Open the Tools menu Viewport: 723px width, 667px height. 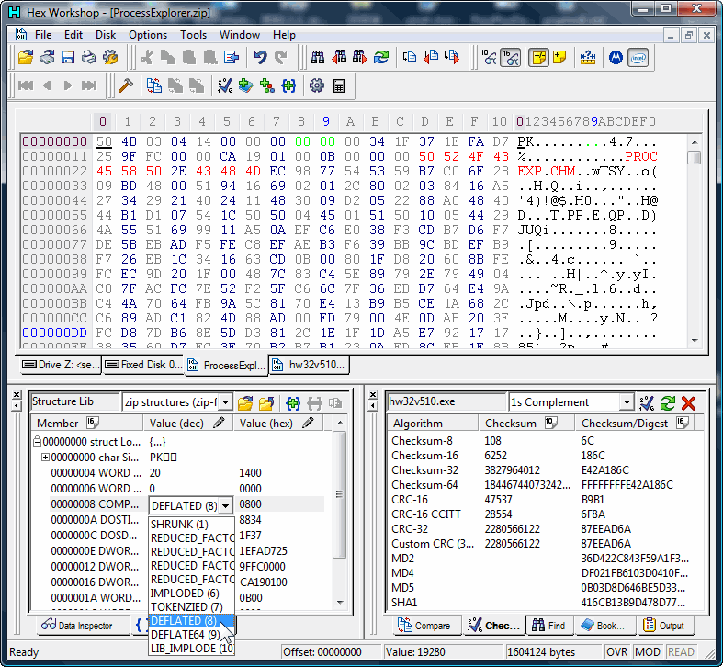pos(193,35)
